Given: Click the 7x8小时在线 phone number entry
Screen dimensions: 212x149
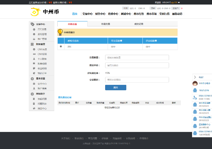Looking at the screenshot, I should (202, 133).
